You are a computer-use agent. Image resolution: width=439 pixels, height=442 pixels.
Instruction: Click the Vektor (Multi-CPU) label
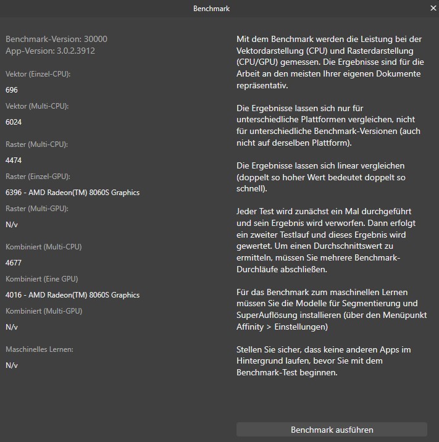pos(37,106)
